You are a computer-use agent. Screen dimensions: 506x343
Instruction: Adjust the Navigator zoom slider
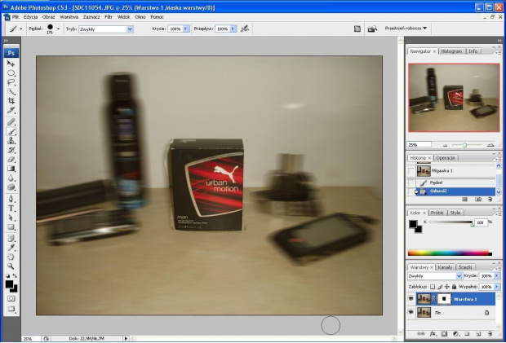tap(464, 145)
